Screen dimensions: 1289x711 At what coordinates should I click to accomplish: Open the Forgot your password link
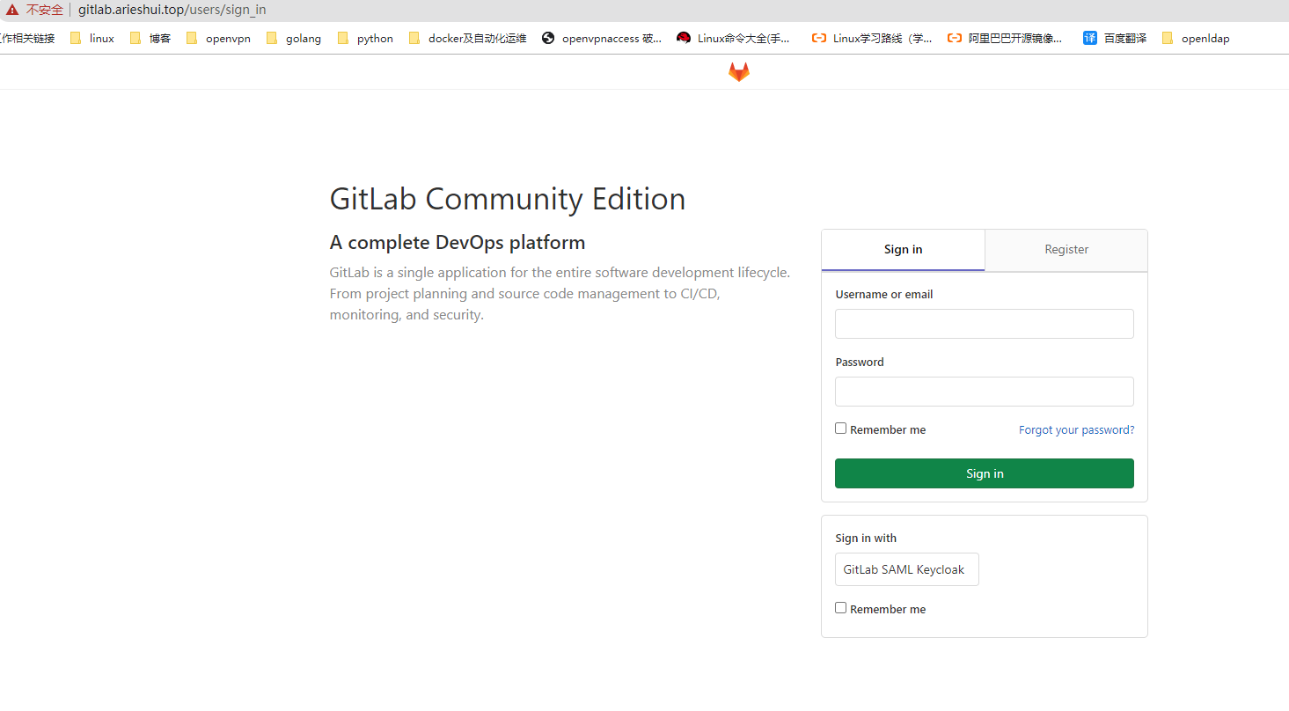(1075, 429)
